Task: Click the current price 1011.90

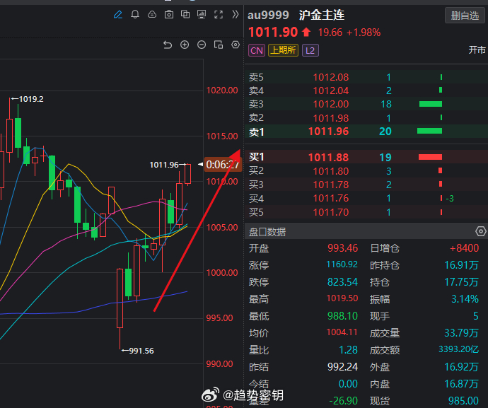Action: coord(273,32)
